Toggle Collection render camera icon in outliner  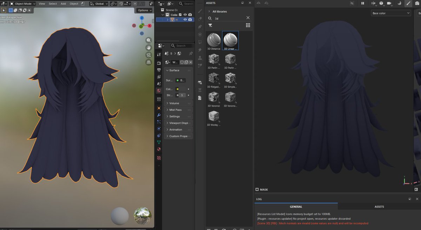pos(190,15)
